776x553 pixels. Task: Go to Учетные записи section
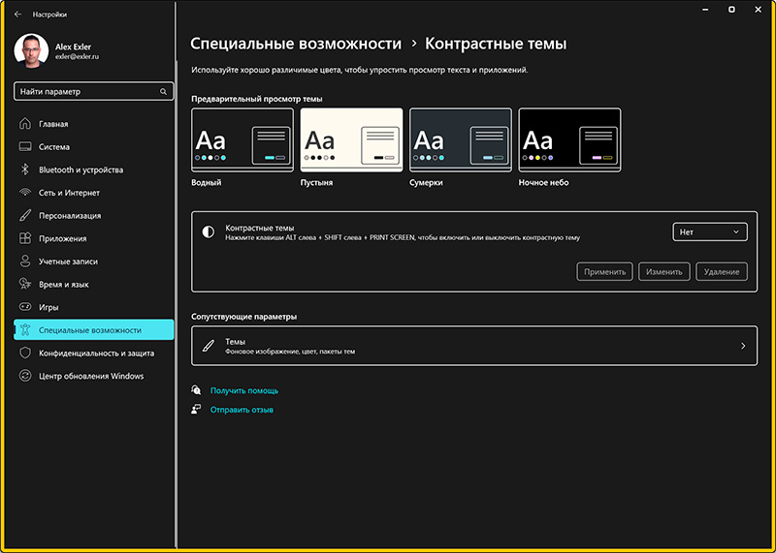click(x=68, y=261)
